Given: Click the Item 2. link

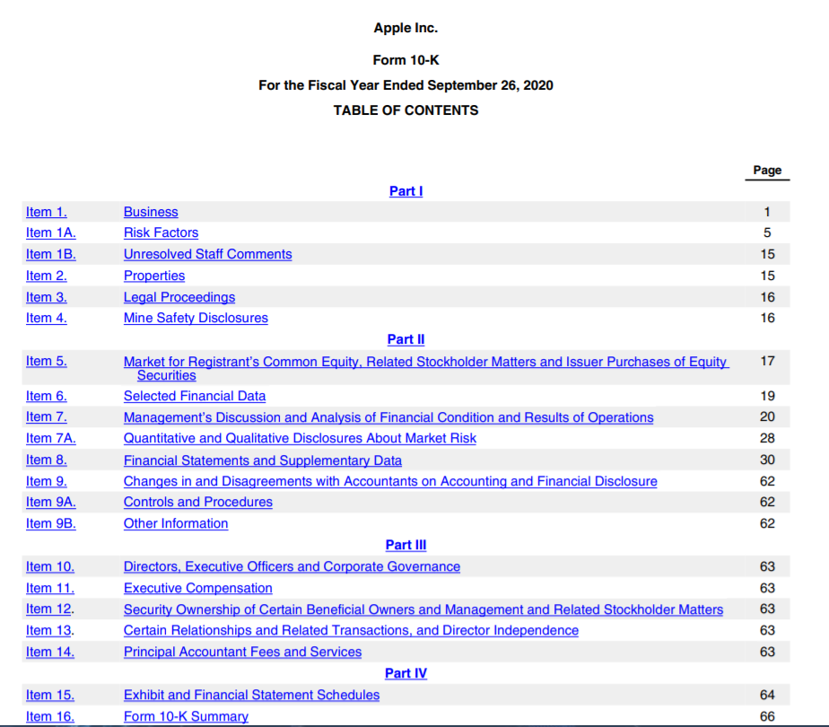Looking at the screenshot, I should (x=47, y=276).
